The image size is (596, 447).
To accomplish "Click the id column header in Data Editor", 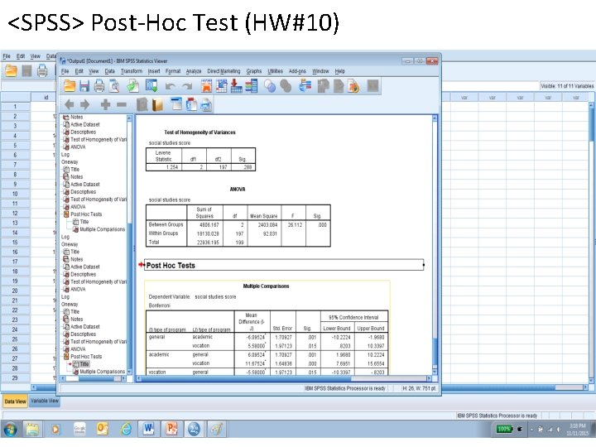I will (x=46, y=98).
